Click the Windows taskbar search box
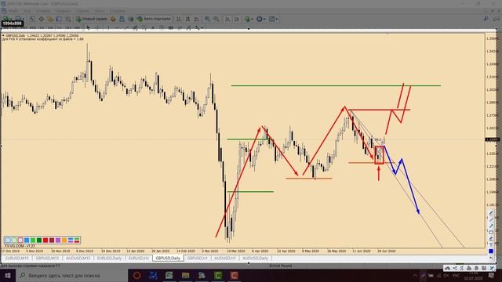This screenshot has height=282, width=502. coord(71,275)
